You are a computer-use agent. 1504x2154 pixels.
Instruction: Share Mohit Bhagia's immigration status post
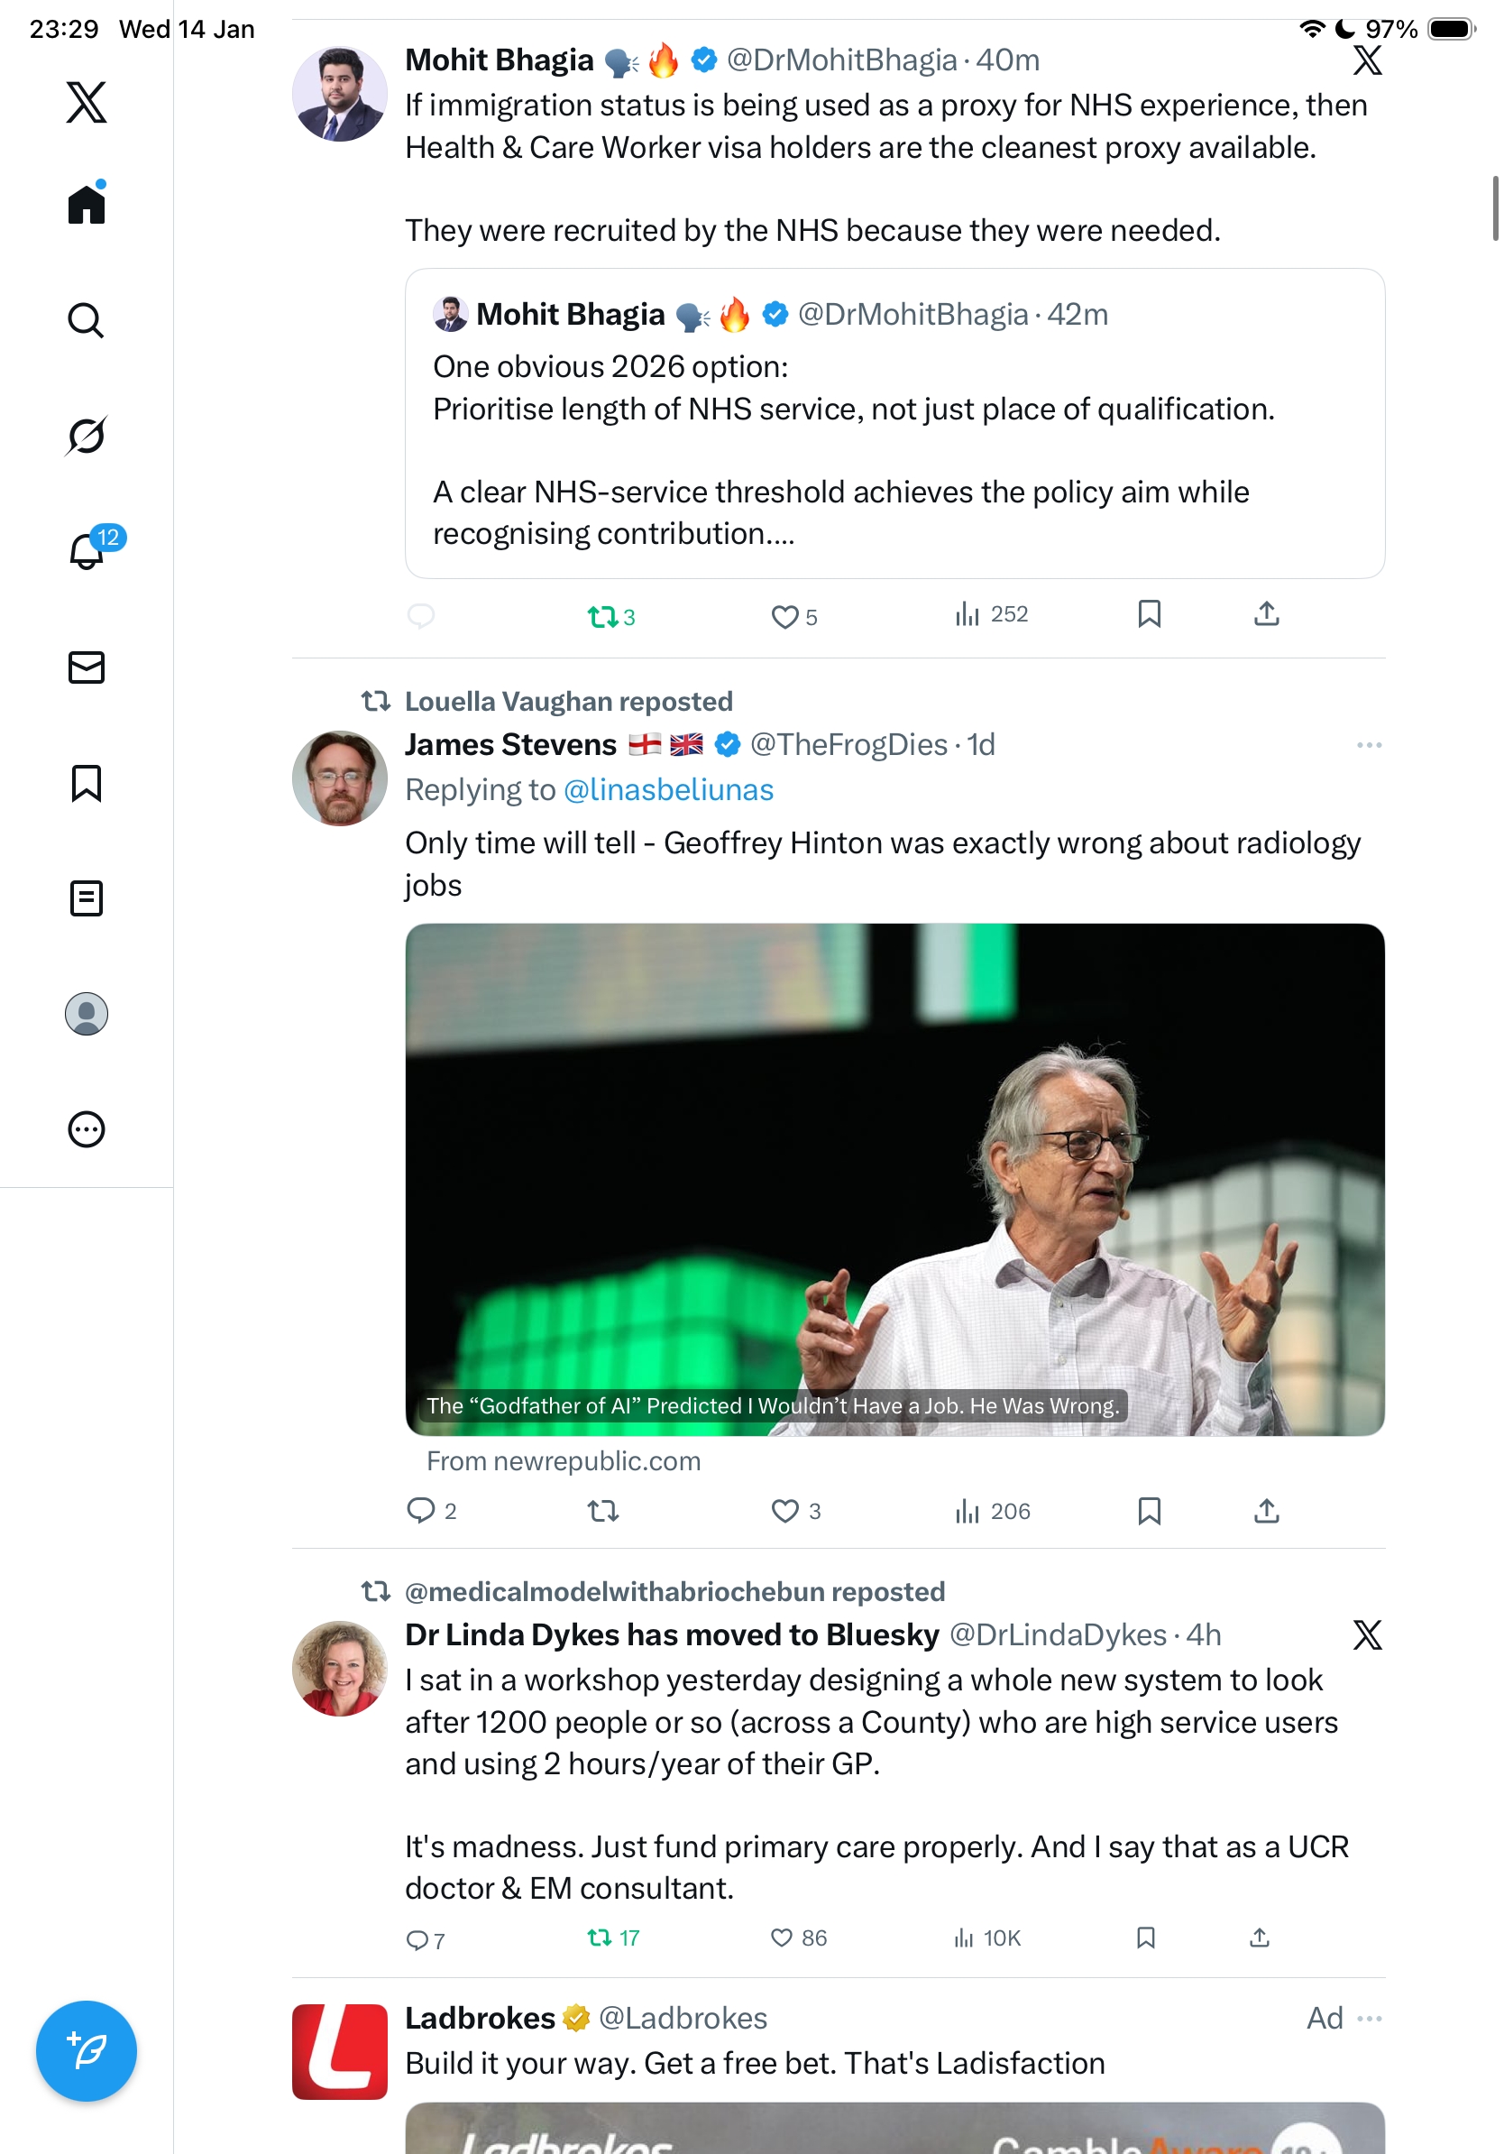coord(1267,614)
